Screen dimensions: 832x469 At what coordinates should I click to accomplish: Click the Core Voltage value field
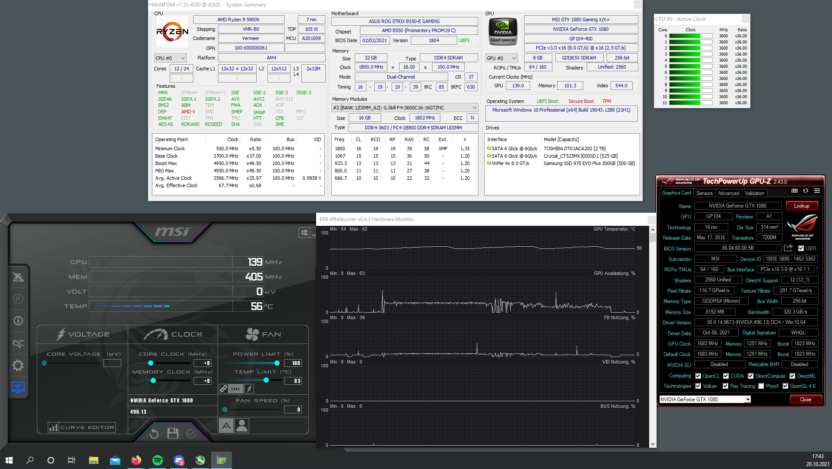(112, 363)
